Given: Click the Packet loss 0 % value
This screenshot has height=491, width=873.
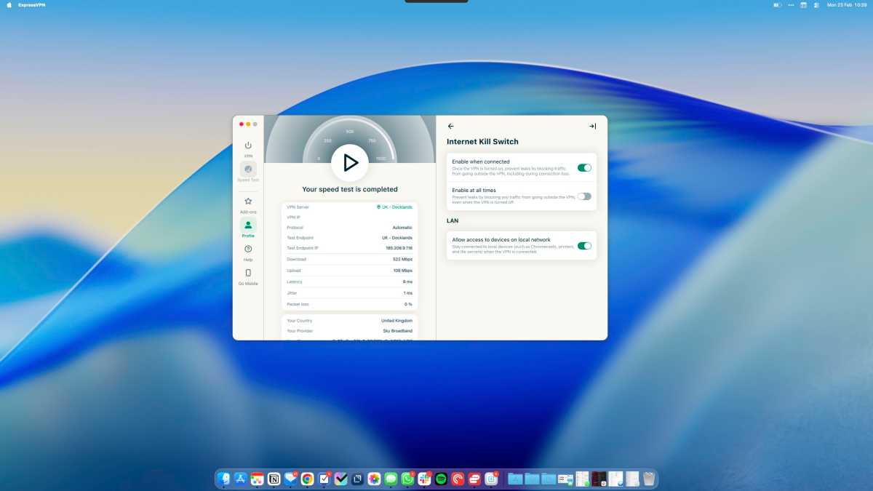Looking at the screenshot, I should pos(409,304).
